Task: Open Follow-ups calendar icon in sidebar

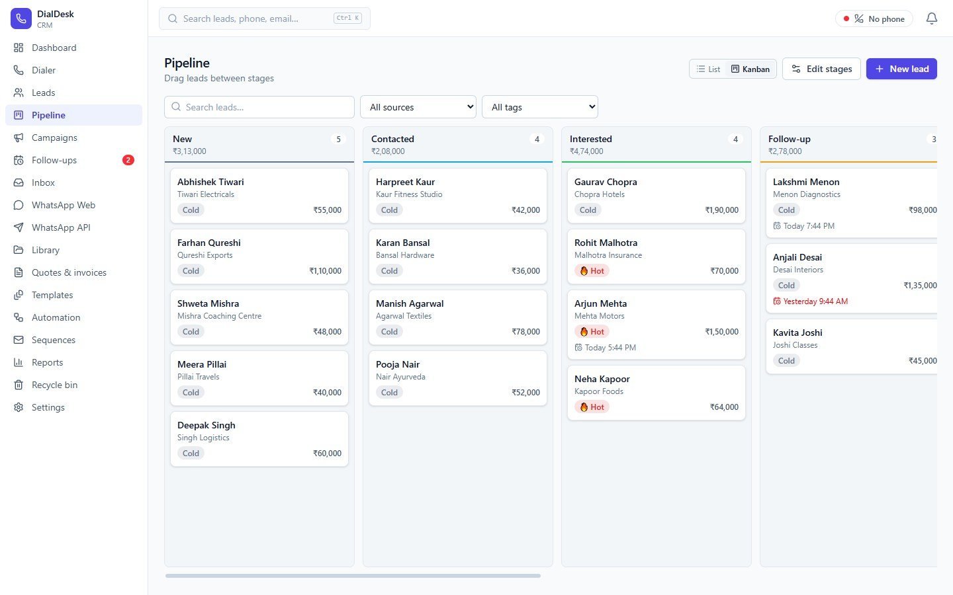Action: (19, 160)
